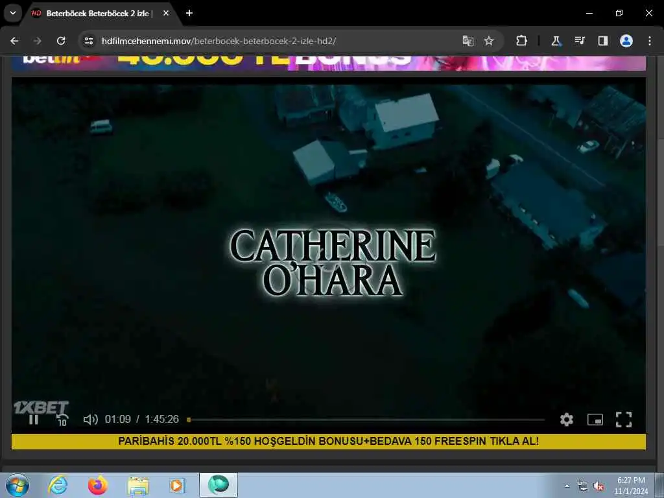Mute the video player volume
Image resolution: width=664 pixels, height=498 pixels.
(90, 420)
